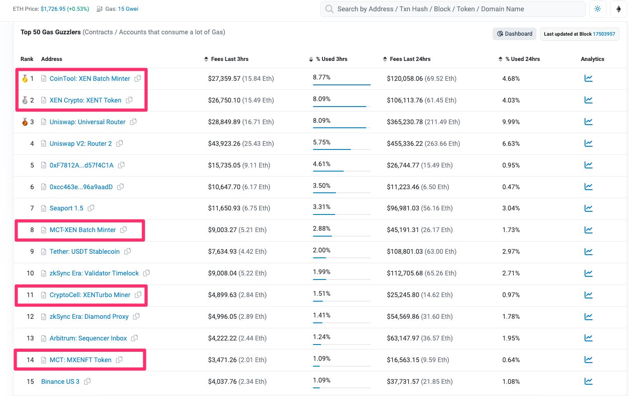Open analytics chart for CoinTool: XEN Batch Minter
The width and height of the screenshot is (629, 396).
point(588,79)
